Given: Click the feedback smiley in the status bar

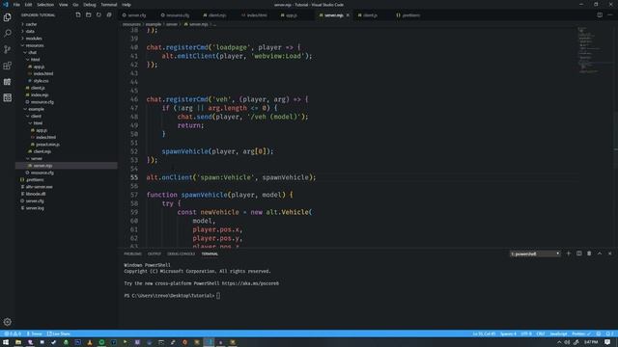Looking at the screenshot, I should pyautogui.click(x=599, y=334).
